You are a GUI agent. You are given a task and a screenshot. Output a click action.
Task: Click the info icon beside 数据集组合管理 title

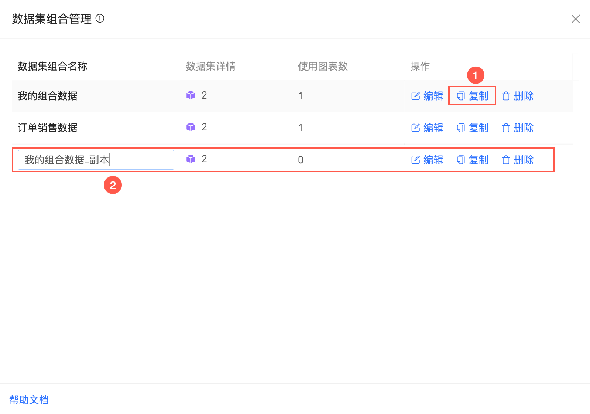pos(100,18)
